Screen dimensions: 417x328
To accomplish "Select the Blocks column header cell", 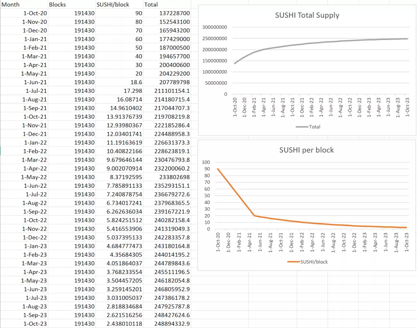I will point(71,5).
